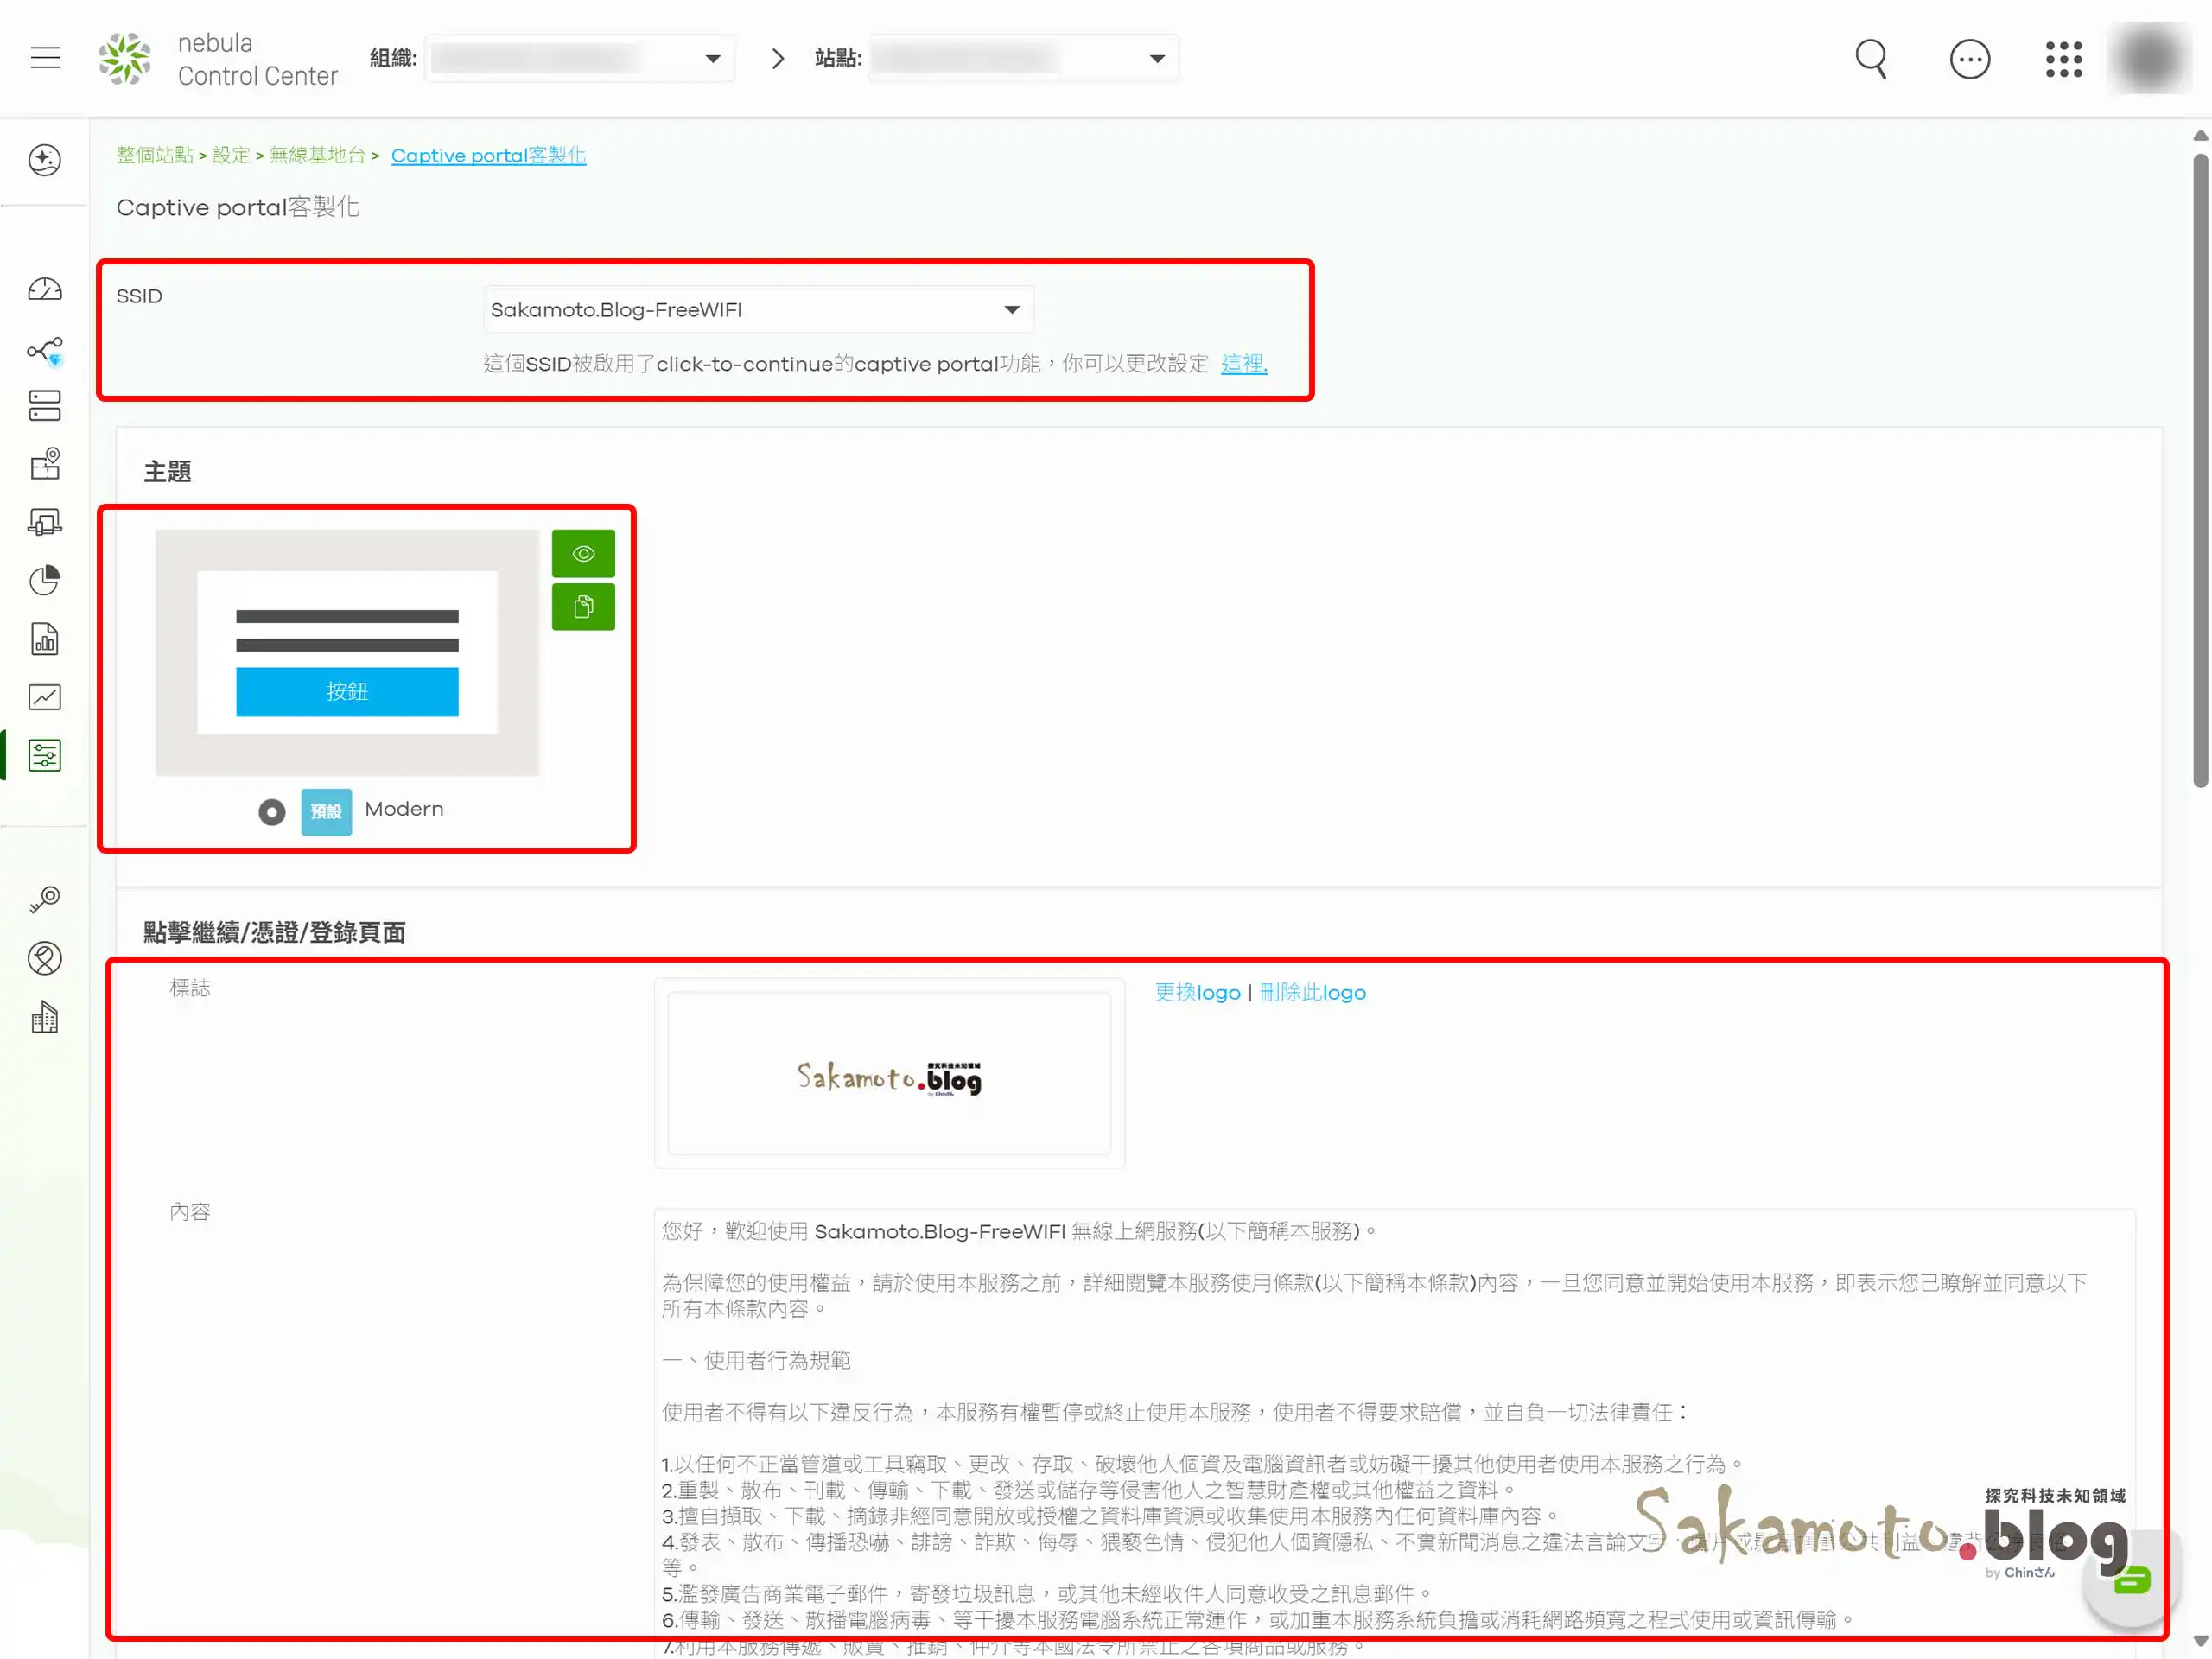The height and width of the screenshot is (1659, 2212).
Task: Click the copy theme green button
Action: point(583,606)
